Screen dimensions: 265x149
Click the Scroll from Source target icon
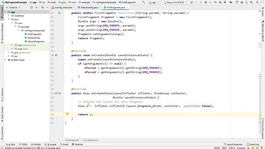pos(31,7)
